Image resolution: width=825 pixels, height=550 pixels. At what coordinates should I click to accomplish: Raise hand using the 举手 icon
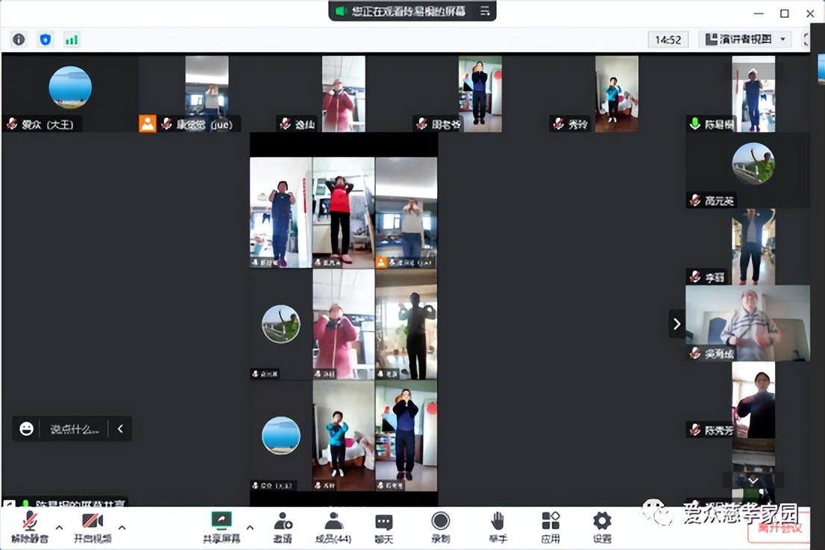[498, 525]
